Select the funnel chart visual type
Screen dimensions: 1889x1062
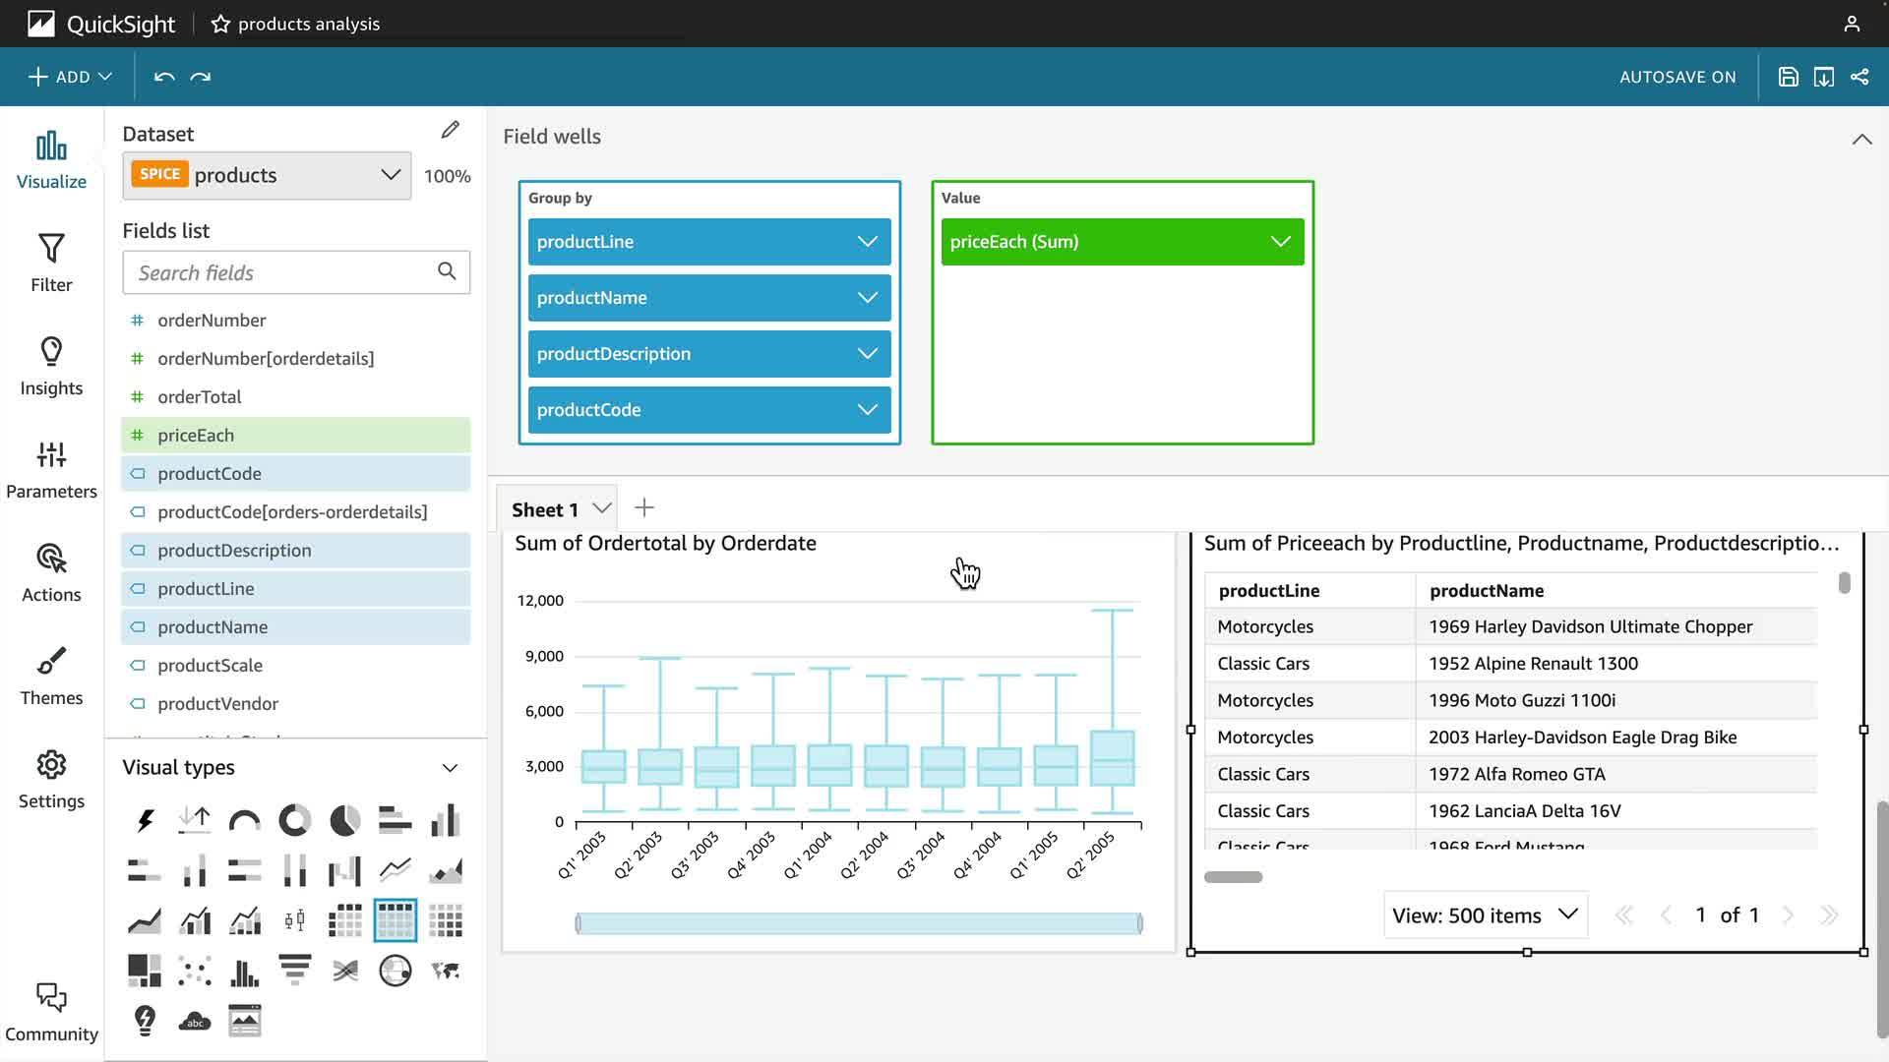coord(294,971)
